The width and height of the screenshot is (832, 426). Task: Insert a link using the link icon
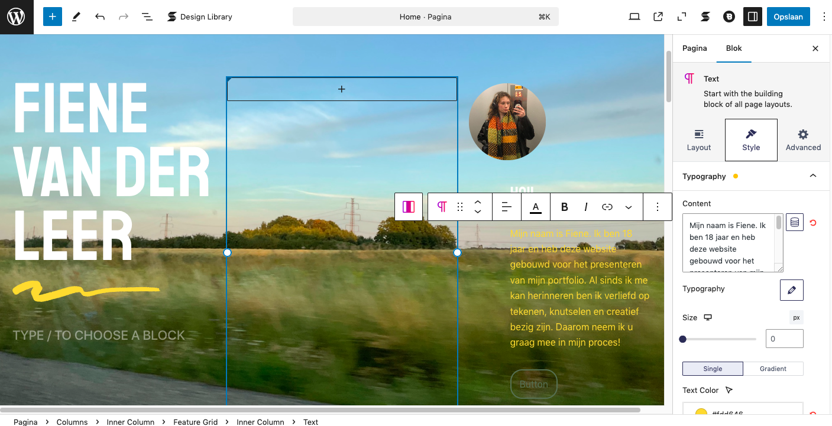coord(607,207)
